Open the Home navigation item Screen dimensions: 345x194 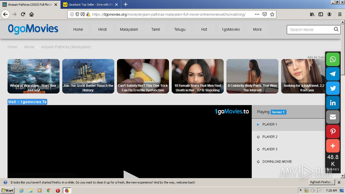tap(78, 29)
